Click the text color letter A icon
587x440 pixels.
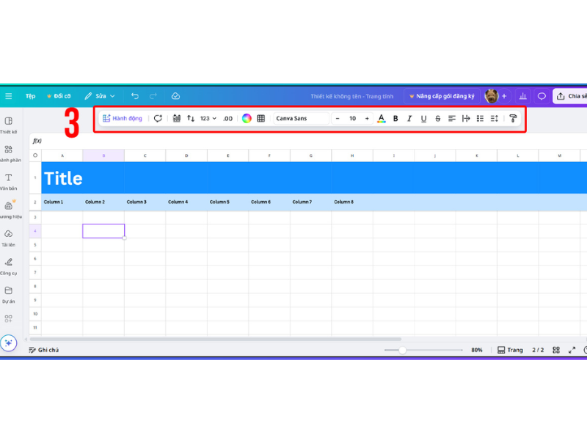coord(381,118)
